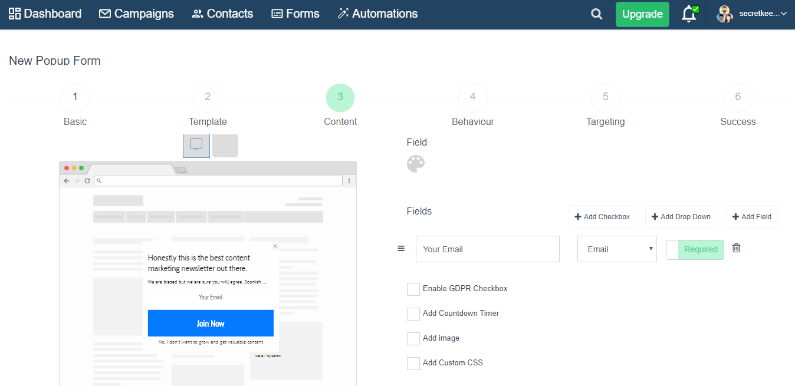Click the user avatar picture
This screenshot has width=795, height=386.
click(724, 14)
